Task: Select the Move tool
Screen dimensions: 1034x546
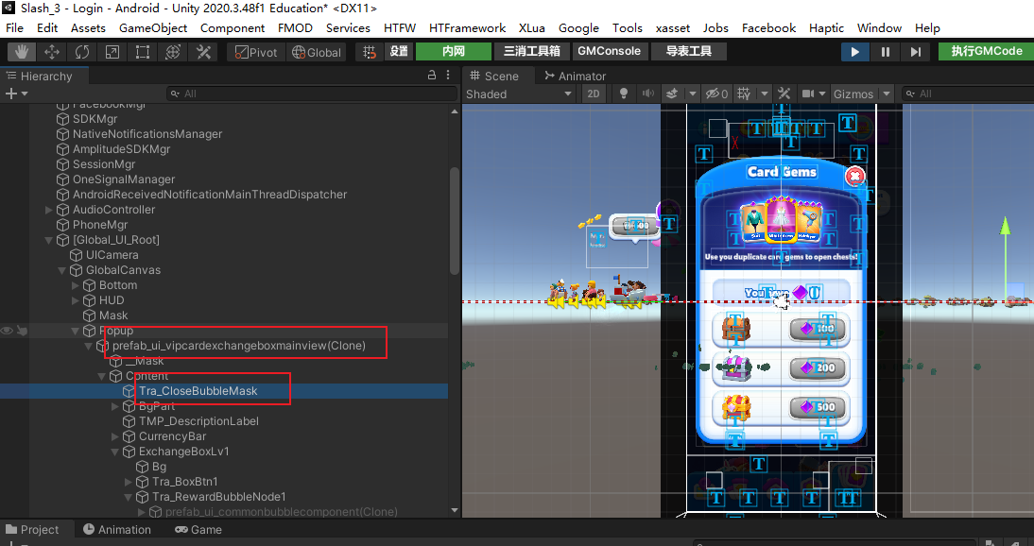Action: click(52, 51)
